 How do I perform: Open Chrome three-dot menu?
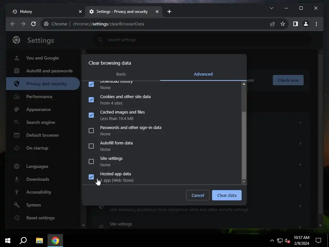(x=316, y=24)
